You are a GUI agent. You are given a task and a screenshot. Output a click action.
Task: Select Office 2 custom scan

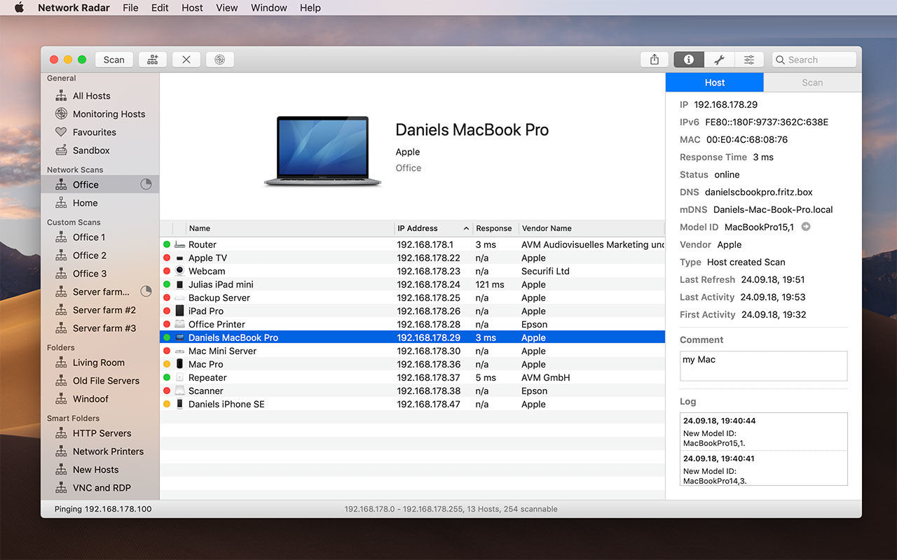(100, 255)
